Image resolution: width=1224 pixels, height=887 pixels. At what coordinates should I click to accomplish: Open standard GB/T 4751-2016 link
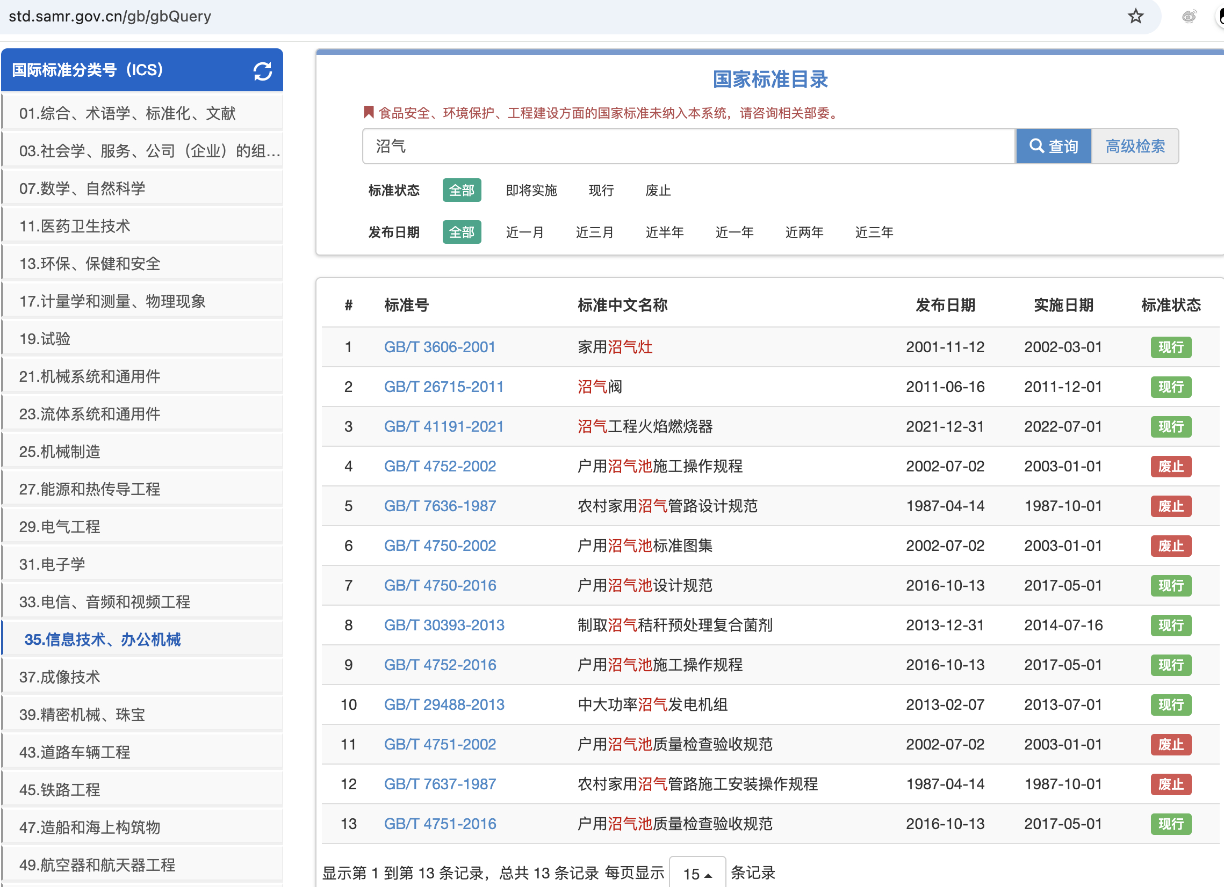click(x=440, y=823)
